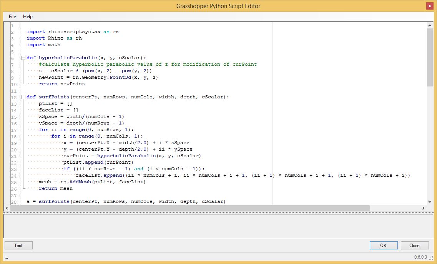Viewport: 437px width, 264px height.
Task: Click the vertical scrollbar thumb
Action: pyautogui.click(x=429, y=57)
